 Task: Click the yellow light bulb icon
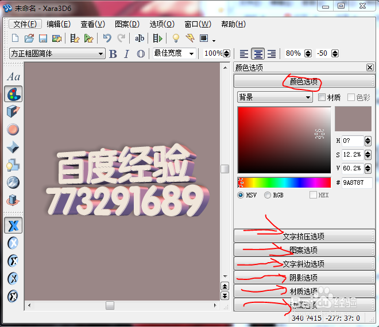pyautogui.click(x=176, y=38)
